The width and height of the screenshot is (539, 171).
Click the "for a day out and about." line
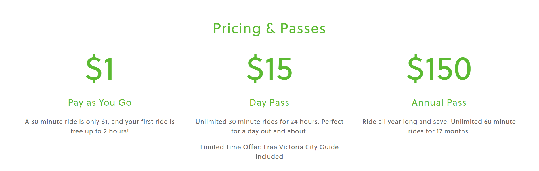269,131
